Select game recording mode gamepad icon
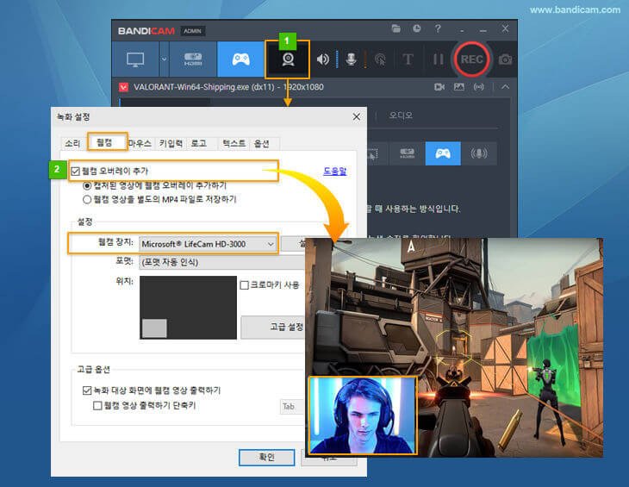The image size is (629, 487). tap(240, 59)
